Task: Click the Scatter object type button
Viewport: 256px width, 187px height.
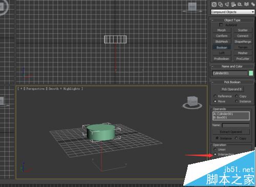Action: coord(243,30)
